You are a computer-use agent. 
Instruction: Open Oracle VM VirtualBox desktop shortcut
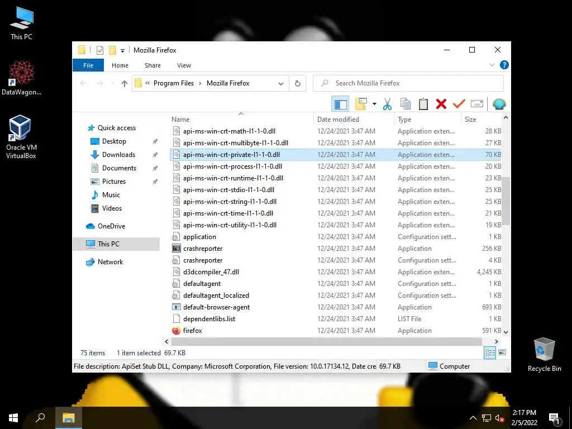21,137
